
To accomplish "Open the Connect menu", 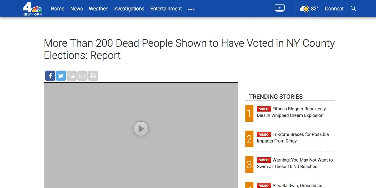I will [334, 9].
